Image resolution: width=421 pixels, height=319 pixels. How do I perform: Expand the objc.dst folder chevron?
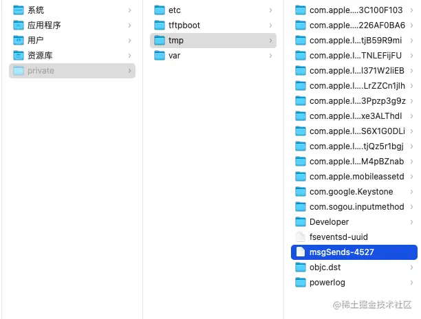point(411,267)
